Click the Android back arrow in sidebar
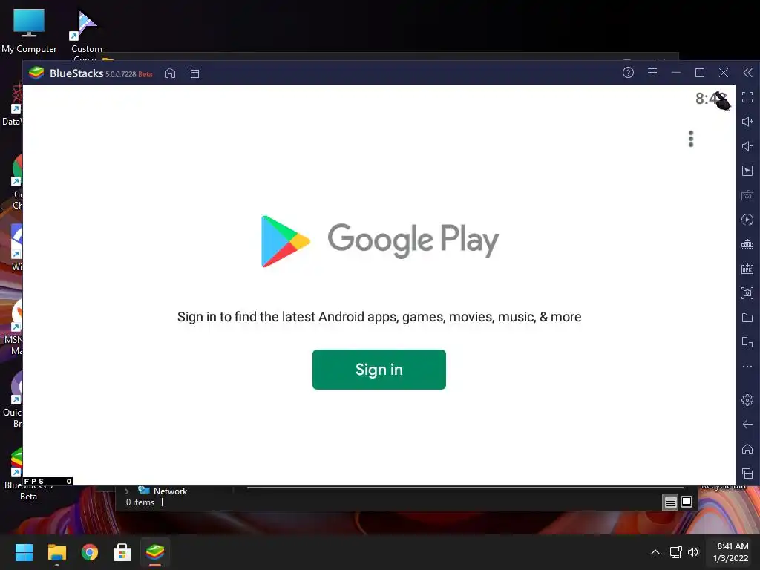760x570 pixels. 747,425
